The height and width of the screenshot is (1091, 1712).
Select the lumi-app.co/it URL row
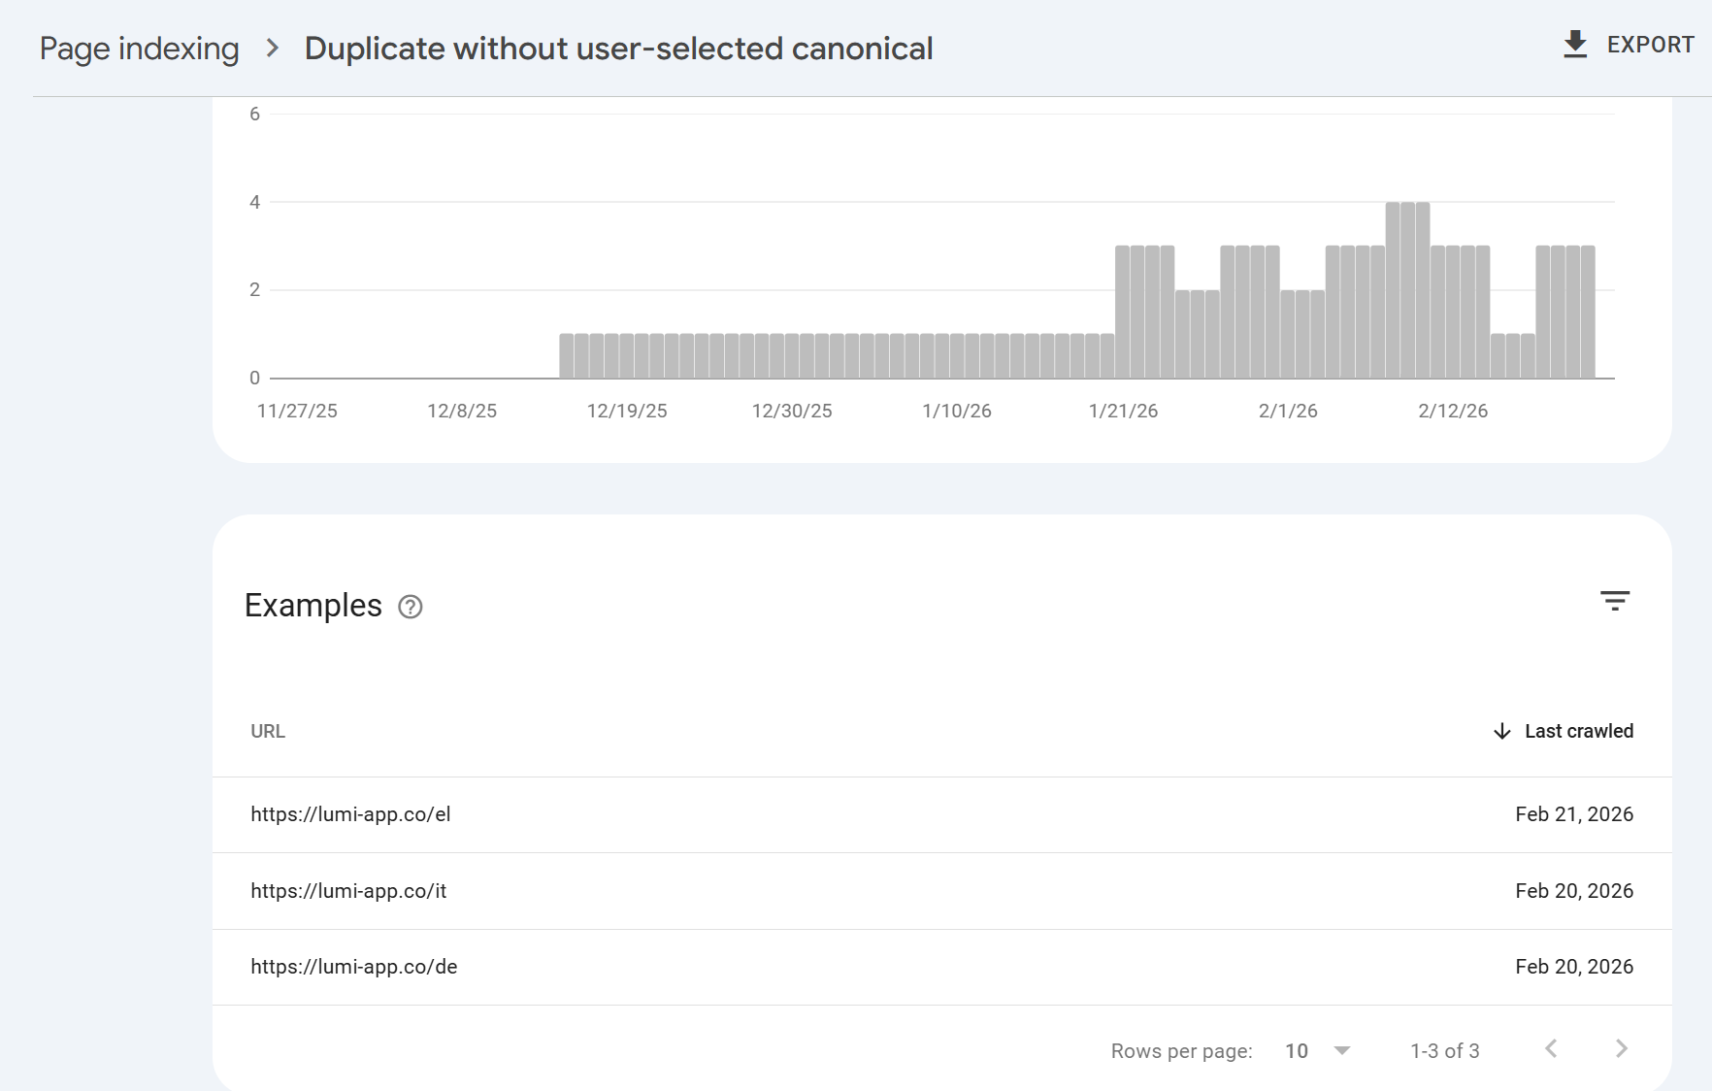348,891
